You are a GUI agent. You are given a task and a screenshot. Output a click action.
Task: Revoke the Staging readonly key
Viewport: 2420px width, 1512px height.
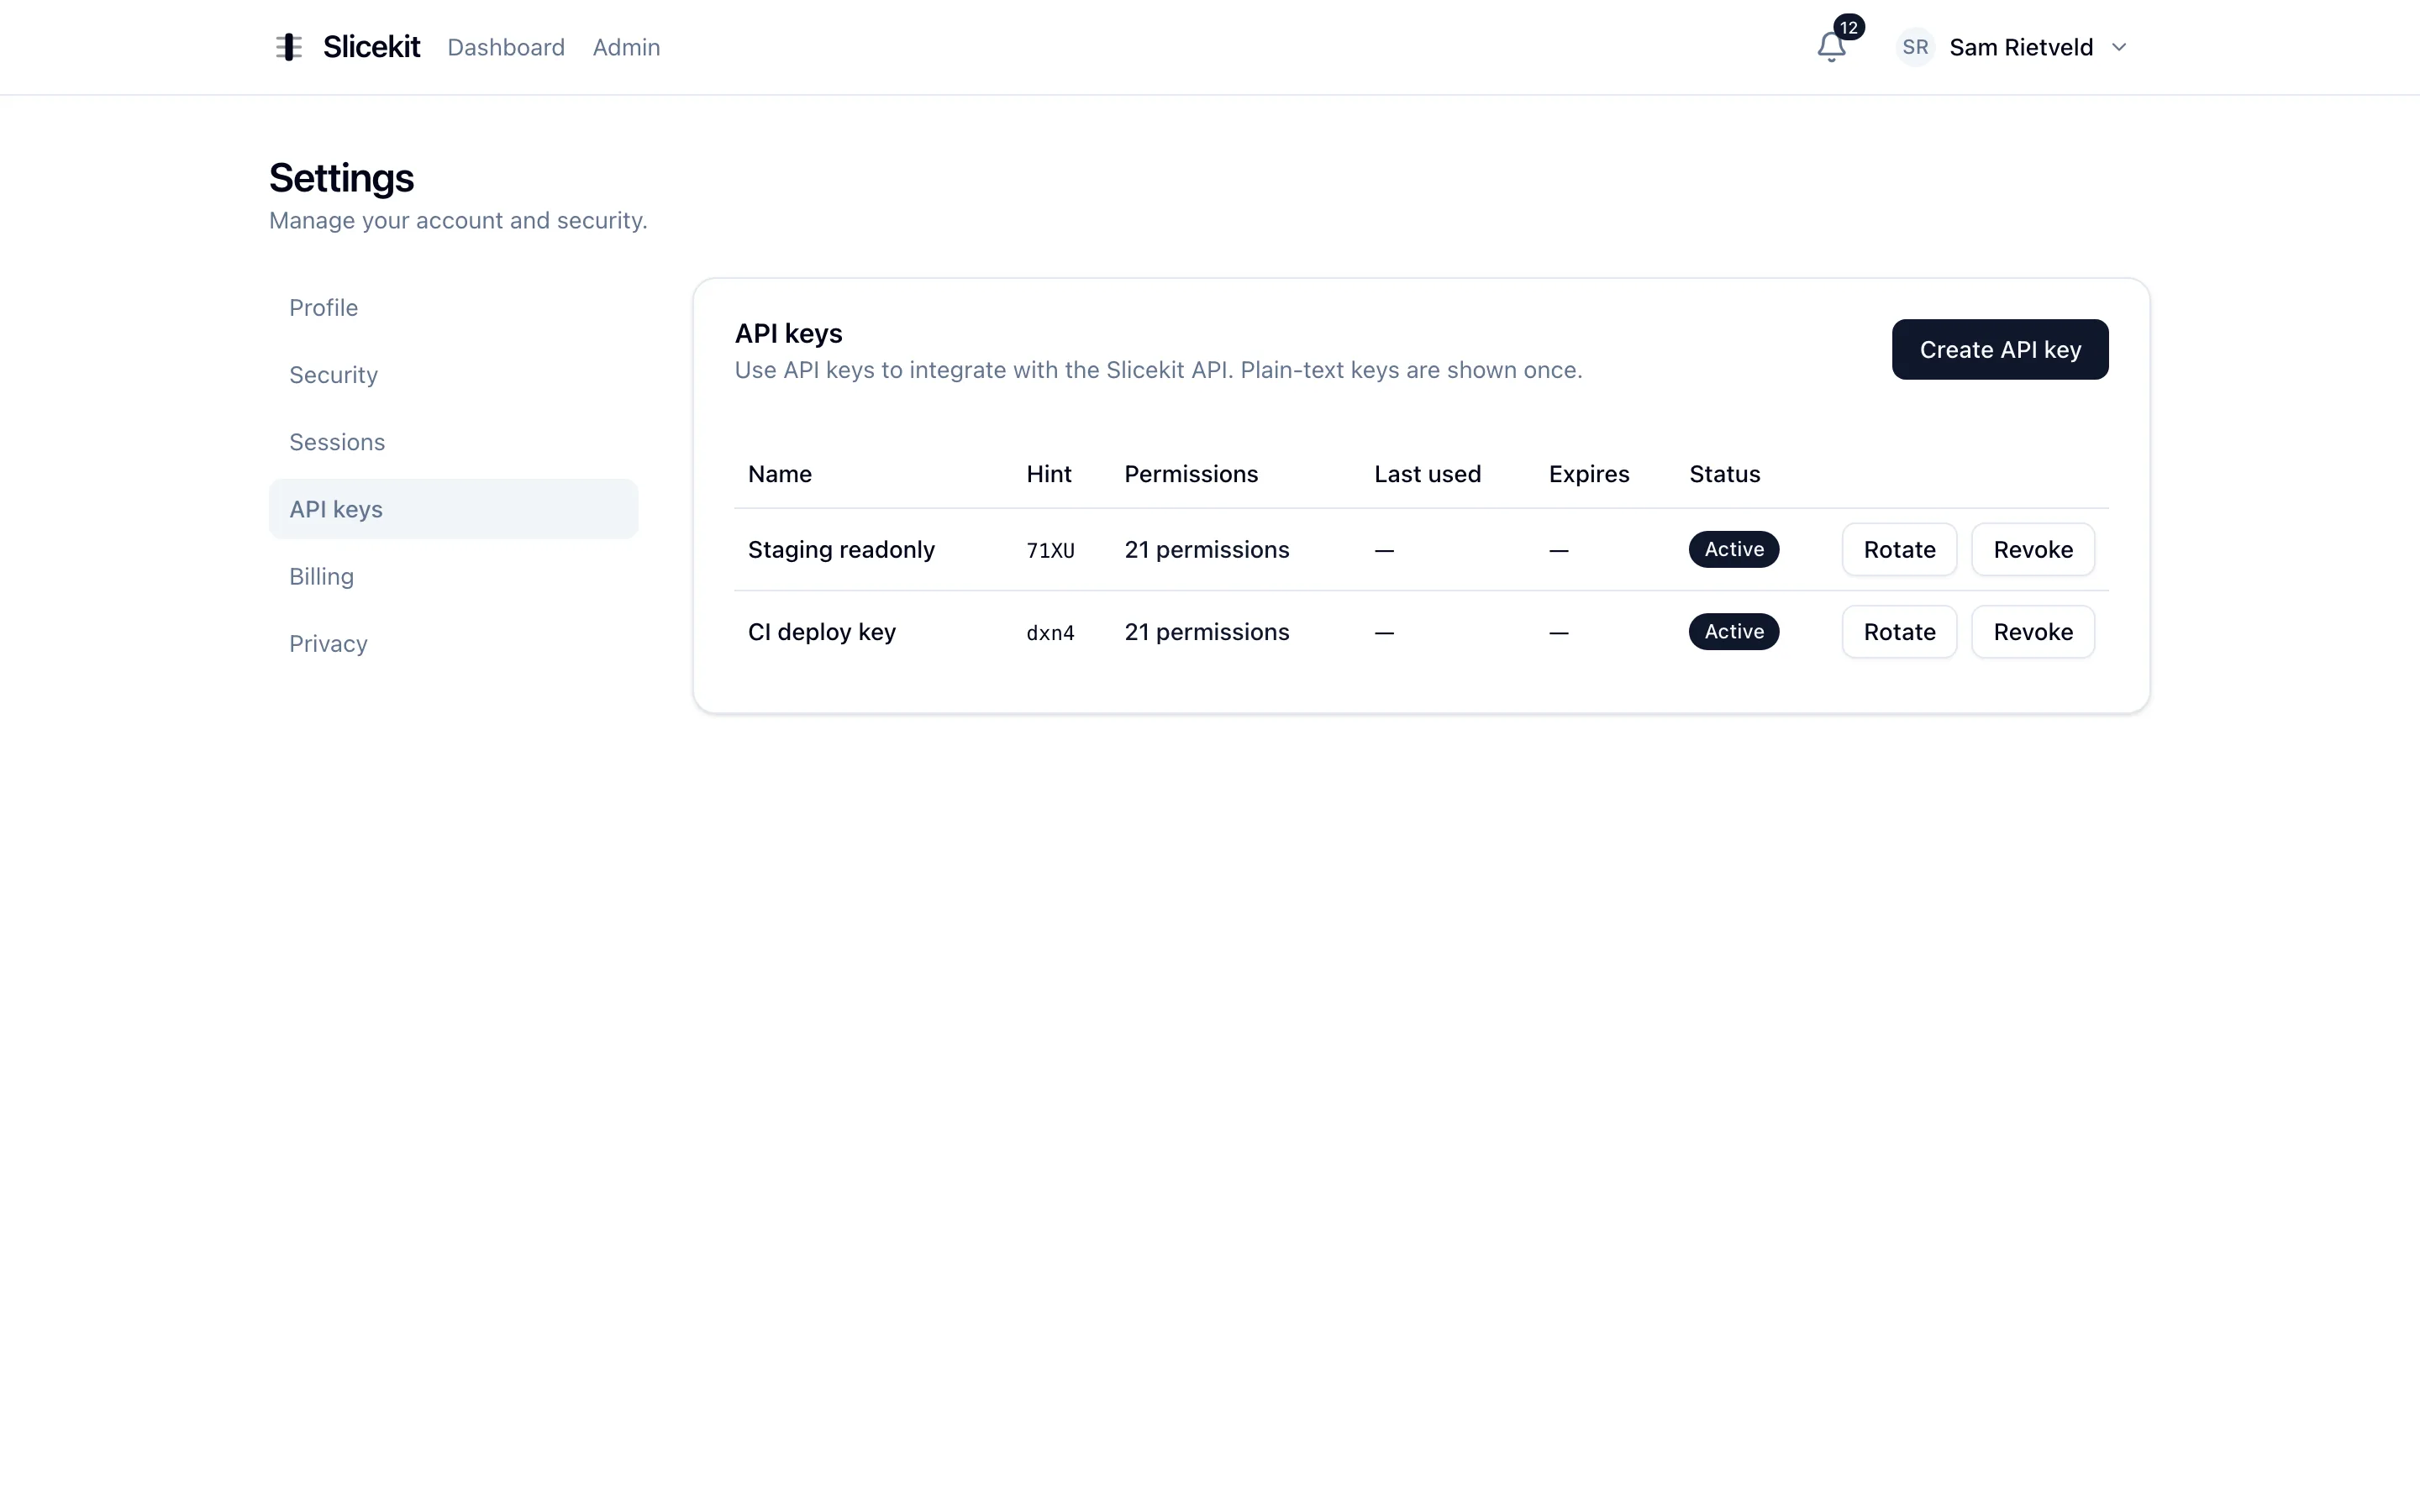tap(2033, 549)
